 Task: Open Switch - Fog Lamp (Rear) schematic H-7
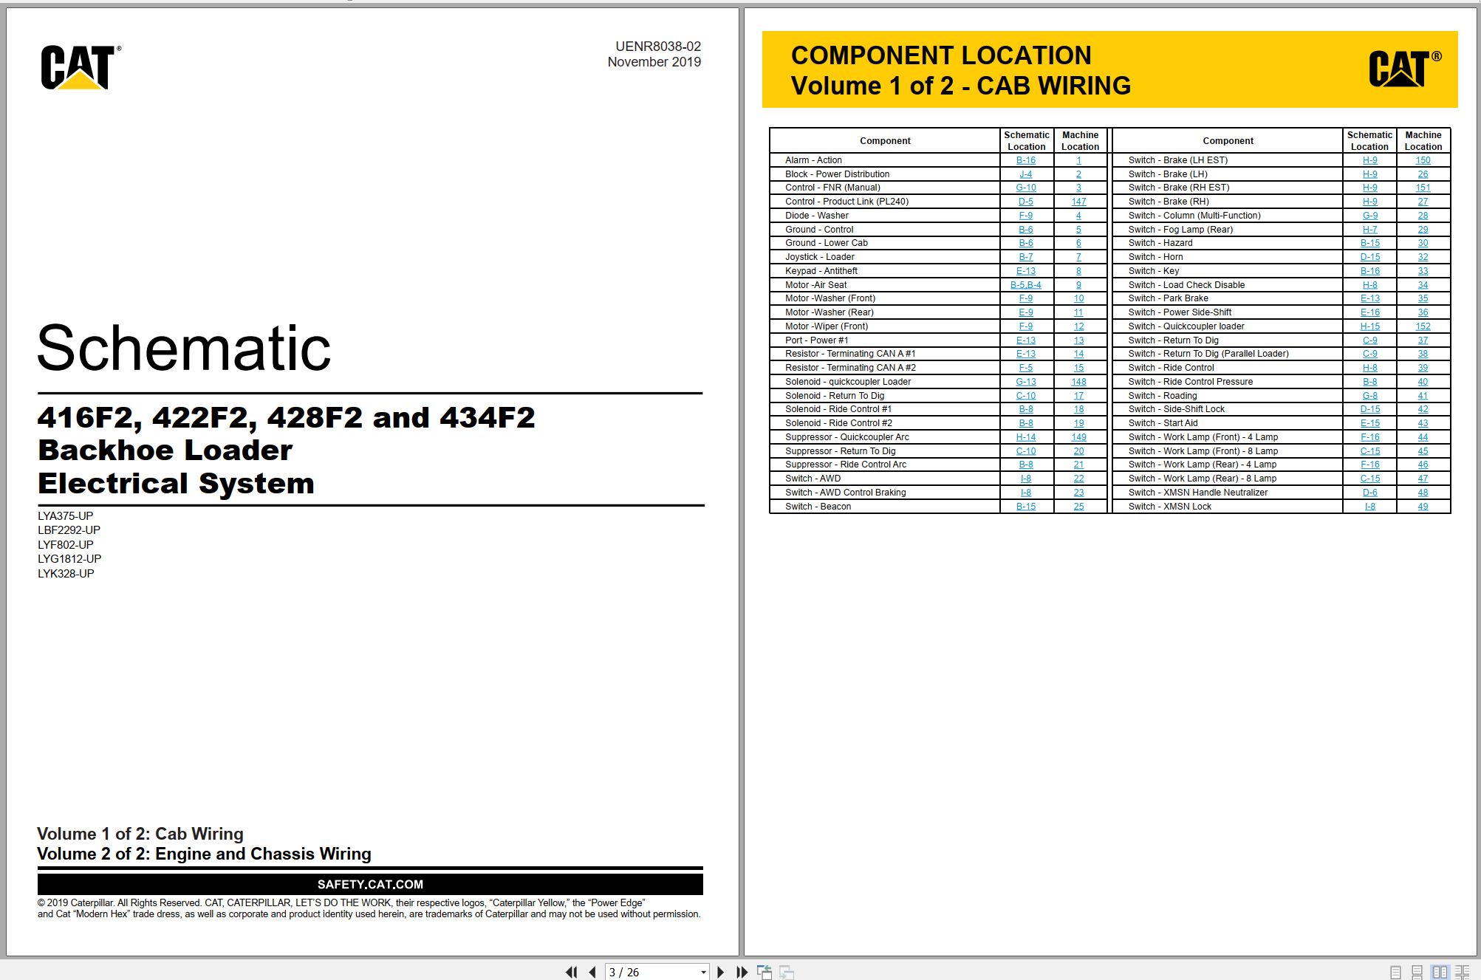(1369, 230)
